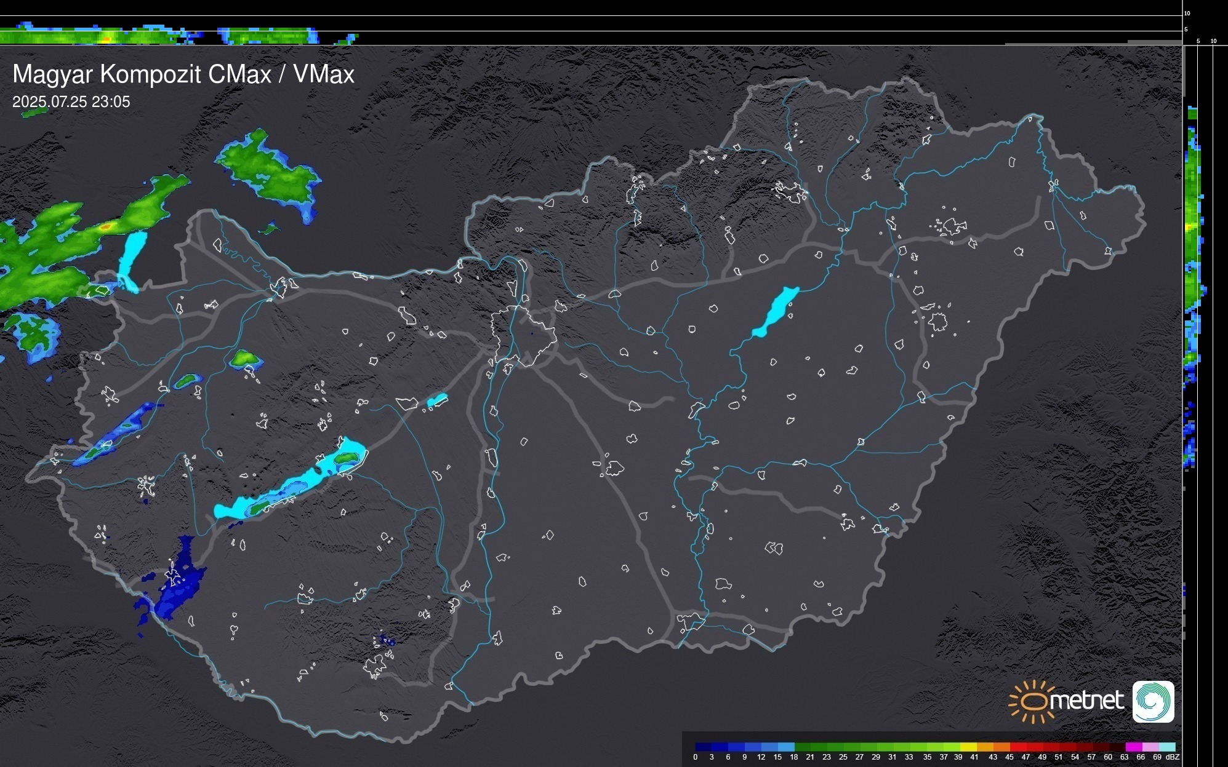This screenshot has height=767, width=1228.
Task: Select the magenta 63 dBZ legend swatch
Action: click(1133, 747)
